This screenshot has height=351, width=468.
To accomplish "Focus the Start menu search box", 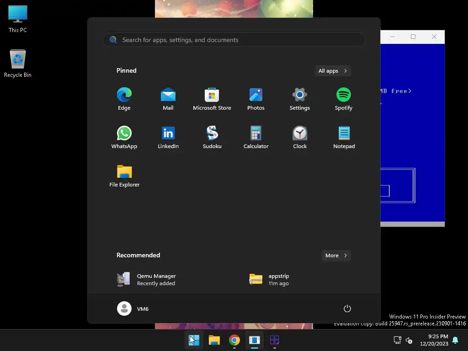I will pyautogui.click(x=234, y=40).
